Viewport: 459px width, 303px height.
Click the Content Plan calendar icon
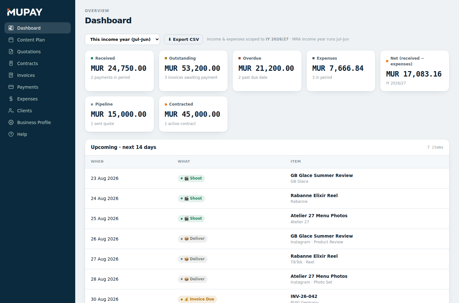pyautogui.click(x=11, y=40)
